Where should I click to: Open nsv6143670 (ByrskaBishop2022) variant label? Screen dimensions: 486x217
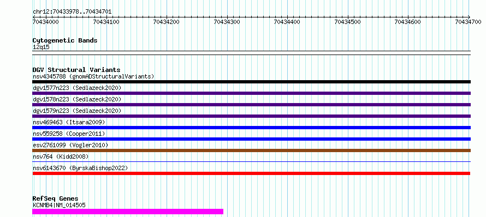[80, 168]
